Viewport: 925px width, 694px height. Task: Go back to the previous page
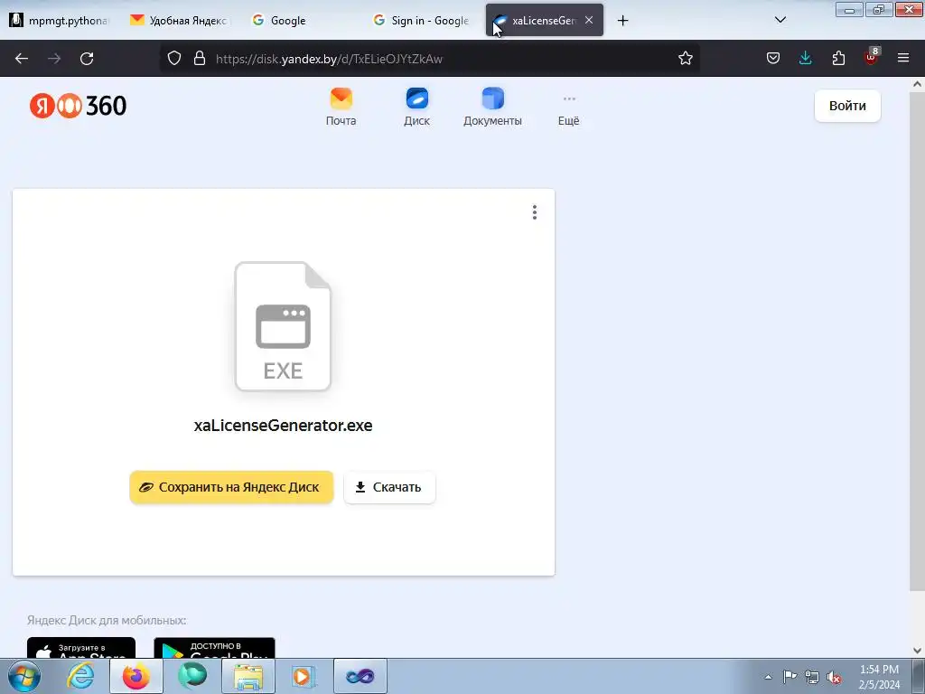pyautogui.click(x=22, y=59)
